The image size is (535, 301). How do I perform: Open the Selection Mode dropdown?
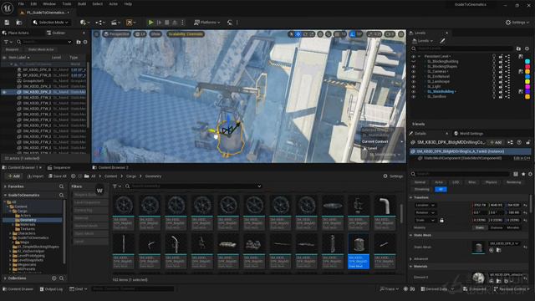coord(50,23)
